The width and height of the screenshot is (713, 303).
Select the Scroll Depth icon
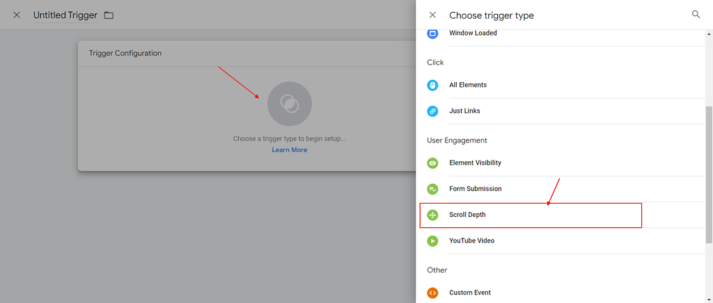click(432, 215)
